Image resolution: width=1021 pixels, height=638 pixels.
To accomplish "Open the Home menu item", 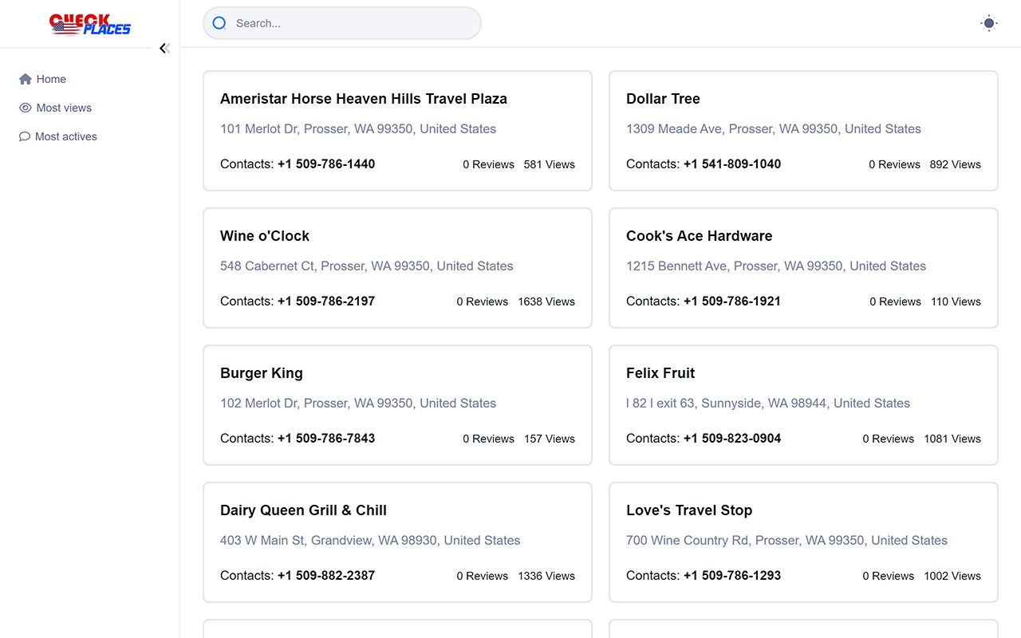I will [x=51, y=79].
